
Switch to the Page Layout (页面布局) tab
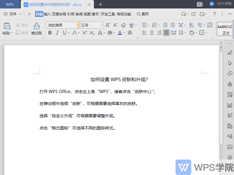pyautogui.click(x=59, y=14)
